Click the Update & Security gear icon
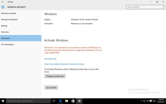The height and width of the screenshot is (104, 166). pyautogui.click(x=3, y=7)
